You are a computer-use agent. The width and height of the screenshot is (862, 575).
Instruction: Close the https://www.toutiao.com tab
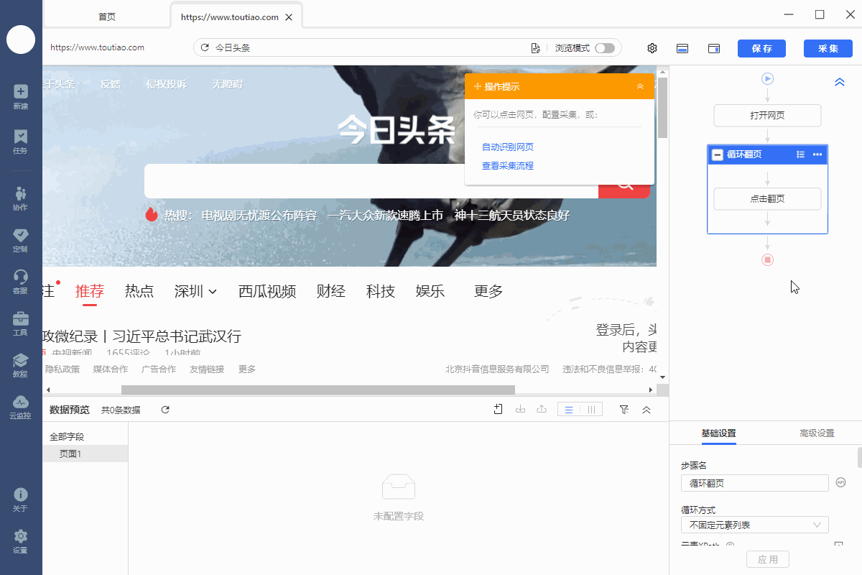click(289, 17)
